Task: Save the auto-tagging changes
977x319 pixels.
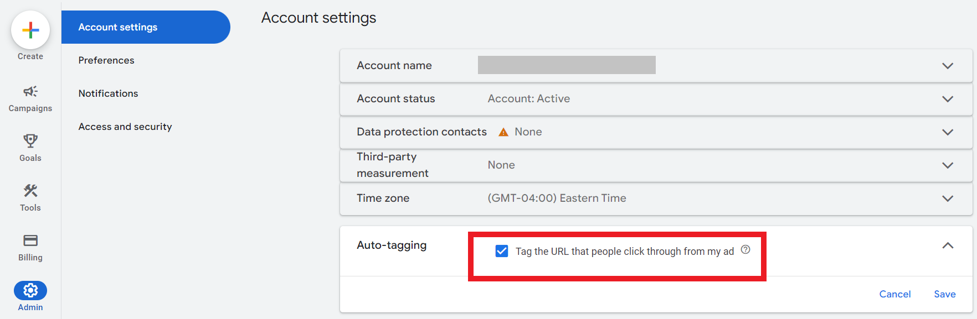Action: (945, 294)
